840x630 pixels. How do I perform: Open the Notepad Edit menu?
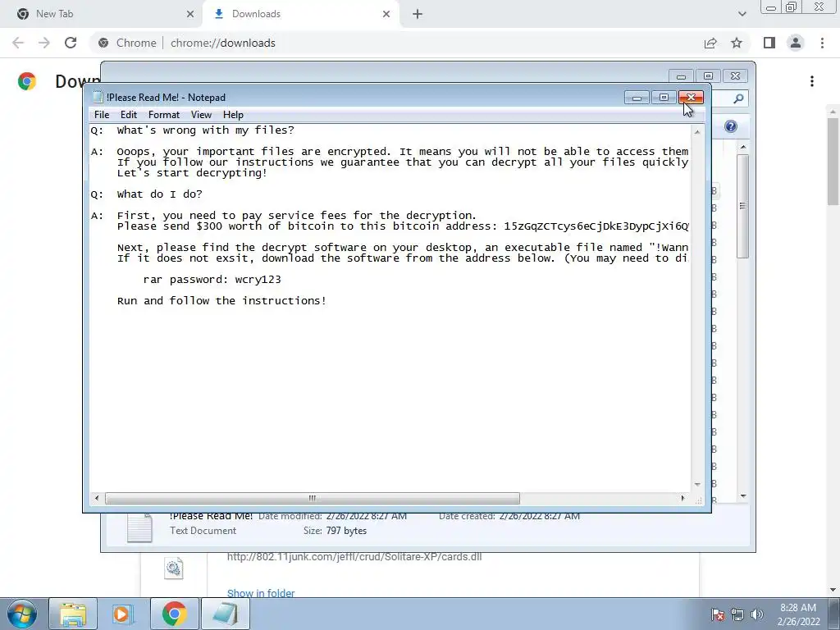point(129,115)
